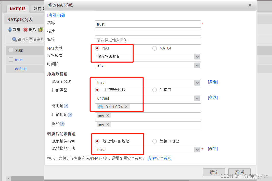The width and height of the screenshot is (272, 181).
Task: Click the copy icon beside 删除
Action: click(x=41, y=30)
